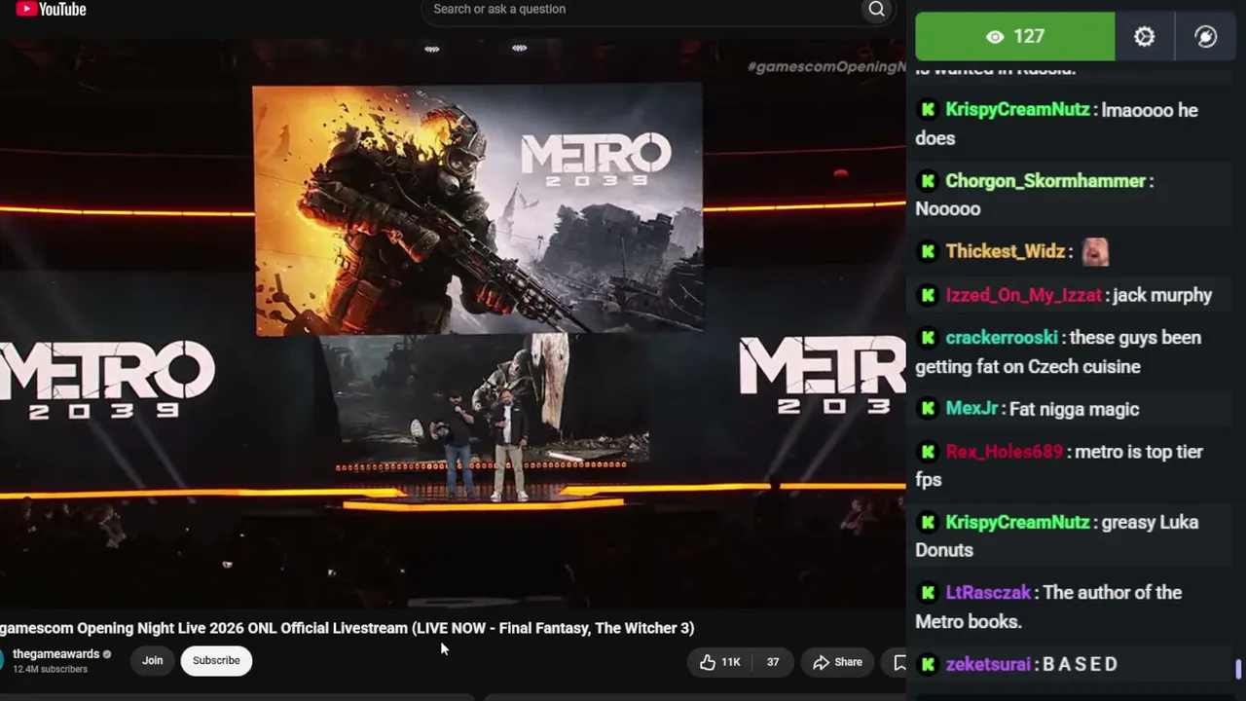
Task: Click chat message 'metro is top tier fps'
Action: pyautogui.click(x=1059, y=465)
